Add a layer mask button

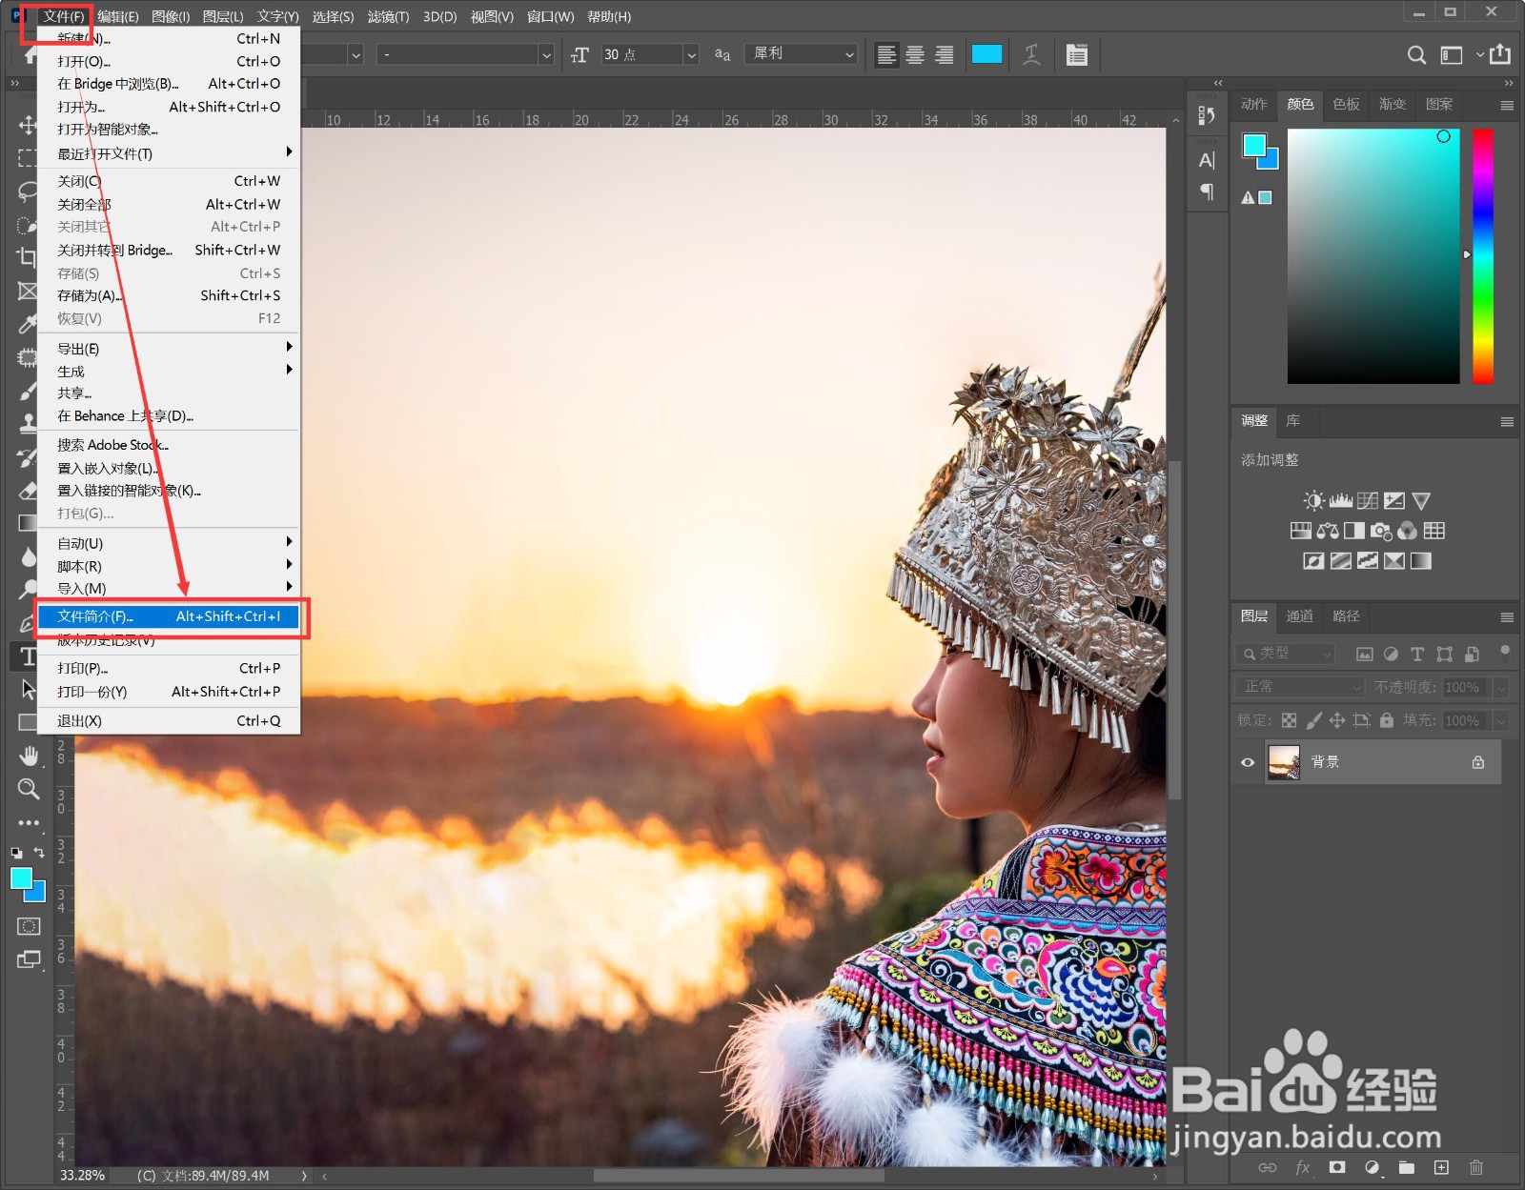pos(1337,1167)
